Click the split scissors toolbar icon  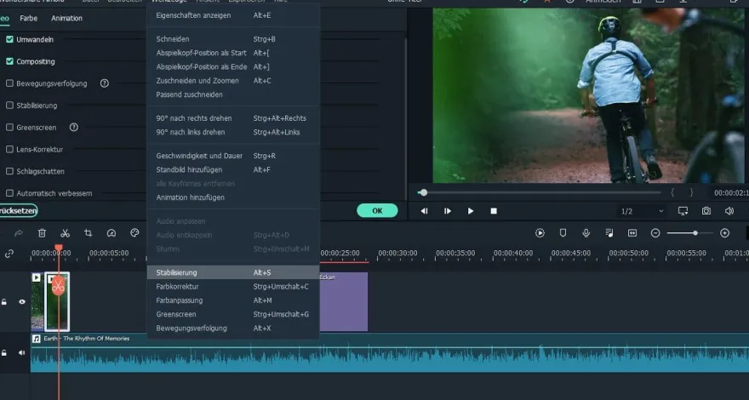(x=65, y=233)
